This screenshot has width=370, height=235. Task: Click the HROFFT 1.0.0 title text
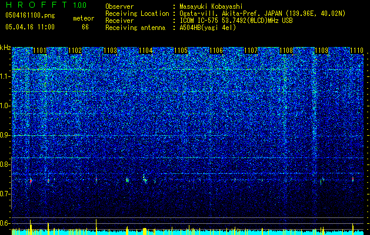pos(46,5)
